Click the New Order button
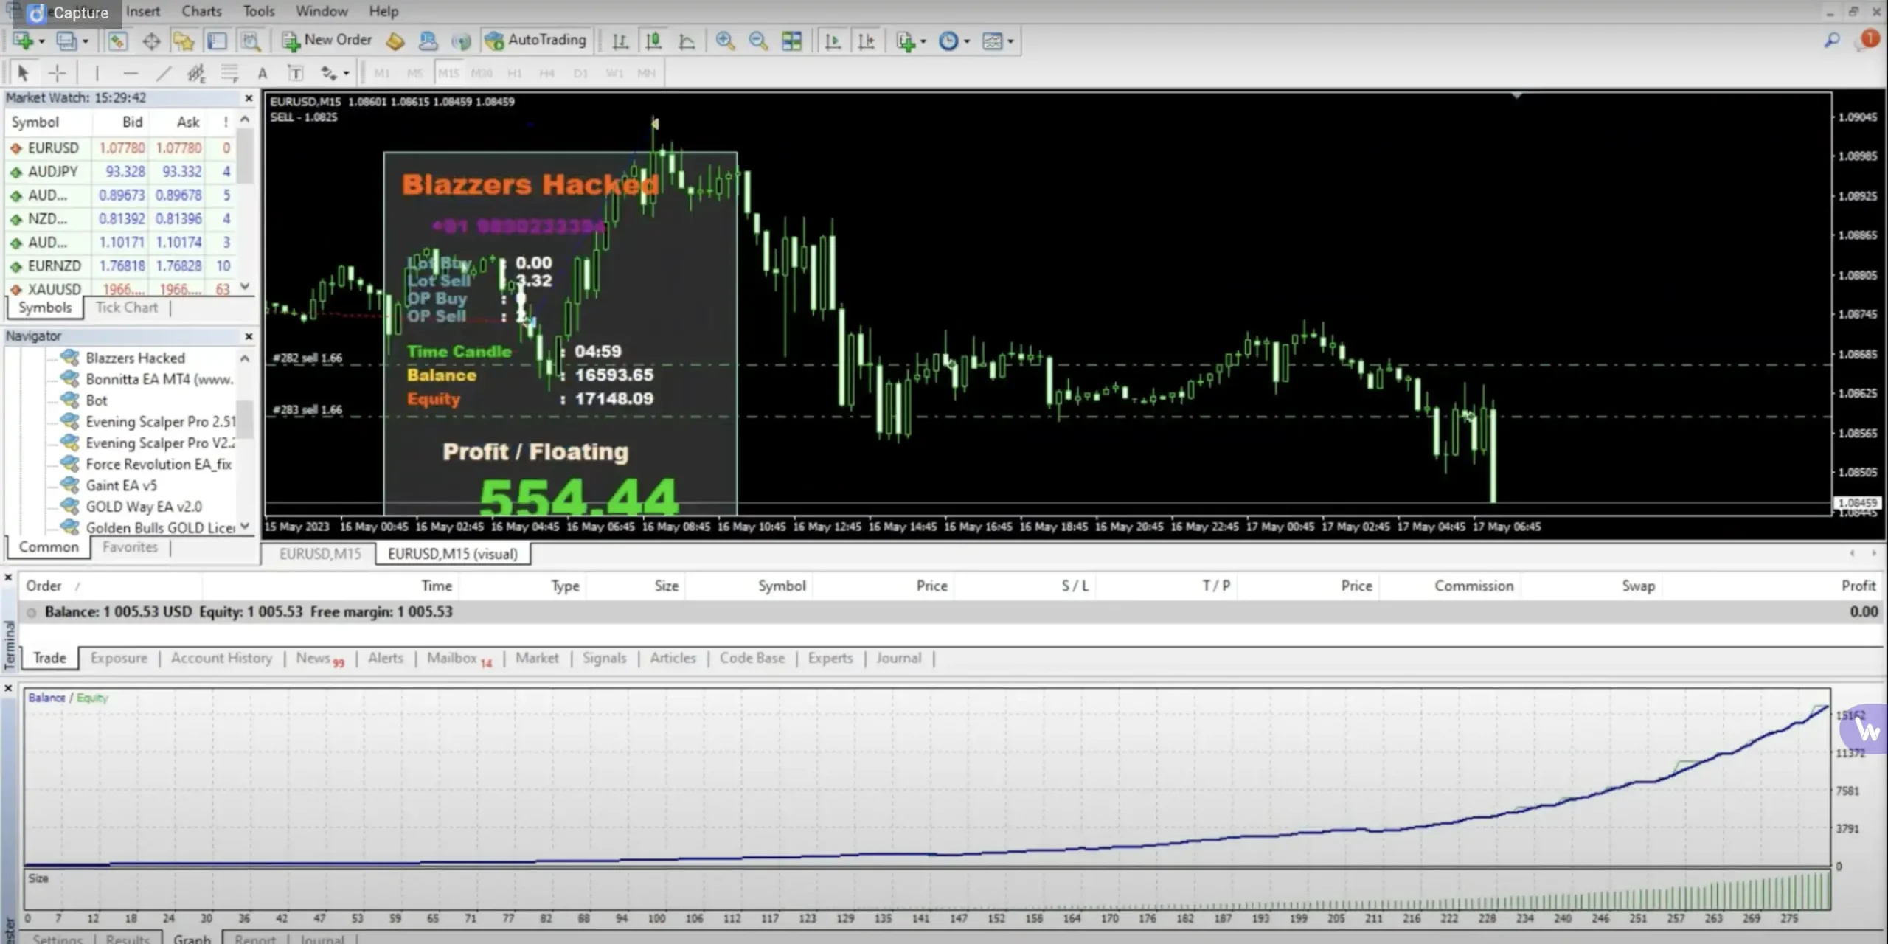Viewport: 1888px width, 944px height. click(x=327, y=40)
